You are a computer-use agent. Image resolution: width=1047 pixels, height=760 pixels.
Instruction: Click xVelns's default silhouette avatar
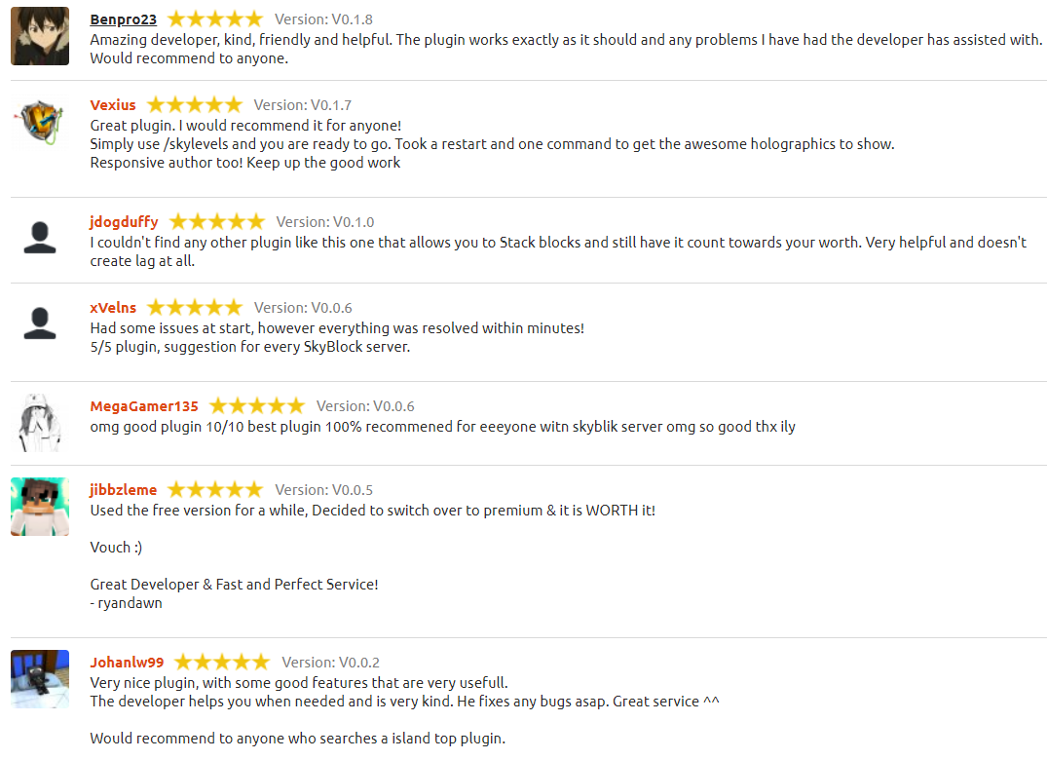pos(40,323)
